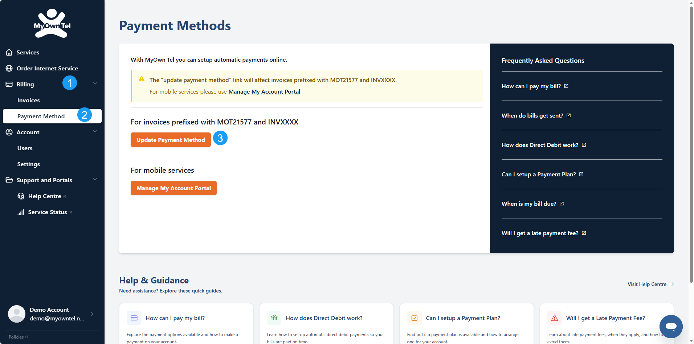
Task: Click the orange Manage My Account Portal button
Action: pyautogui.click(x=173, y=188)
